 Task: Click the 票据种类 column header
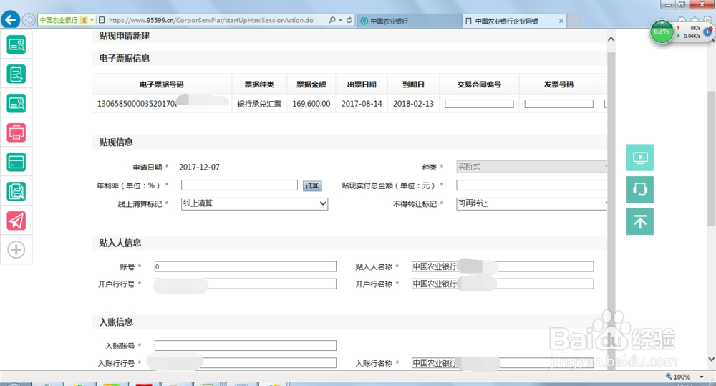tap(259, 84)
